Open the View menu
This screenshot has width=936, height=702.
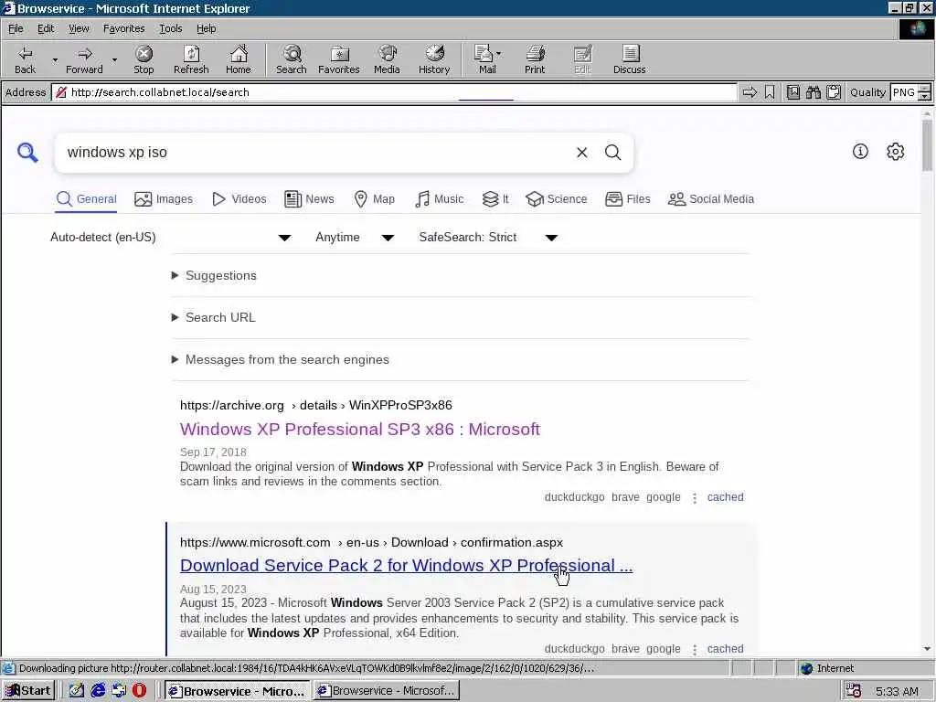coord(79,28)
